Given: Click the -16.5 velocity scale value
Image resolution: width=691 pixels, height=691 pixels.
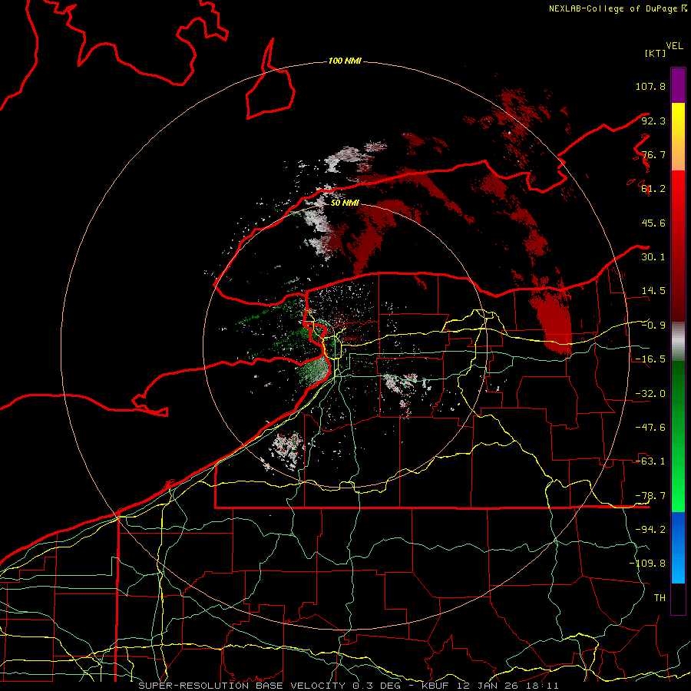Looking at the screenshot, I should 650,359.
